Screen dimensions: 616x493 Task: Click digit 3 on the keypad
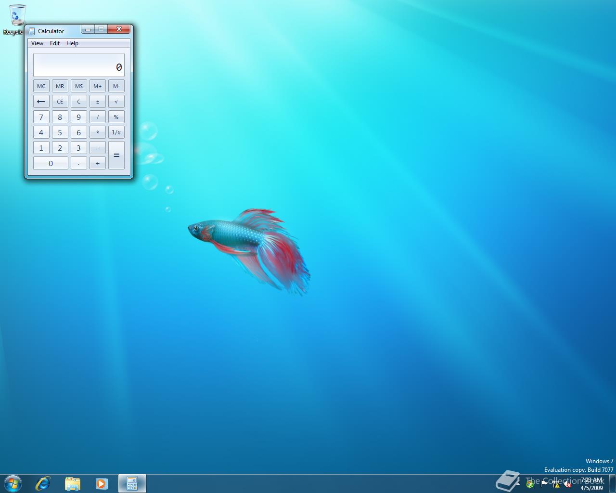click(x=79, y=148)
